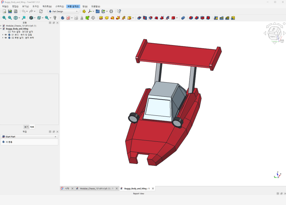
Task: Open the 매크로 menu
Action: pos(47,6)
